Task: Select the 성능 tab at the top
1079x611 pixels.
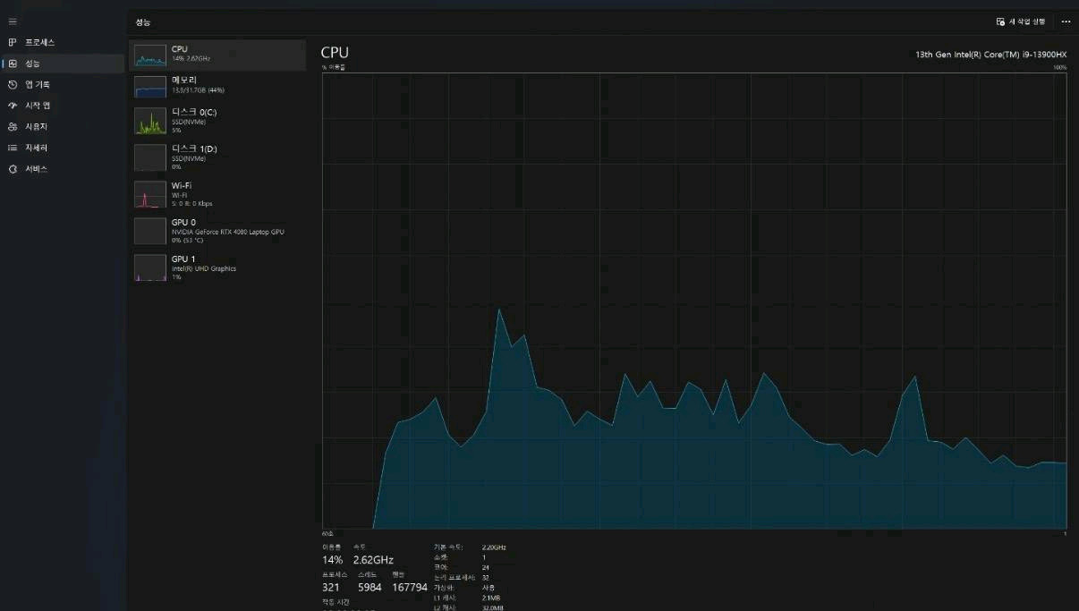Action: (142, 21)
